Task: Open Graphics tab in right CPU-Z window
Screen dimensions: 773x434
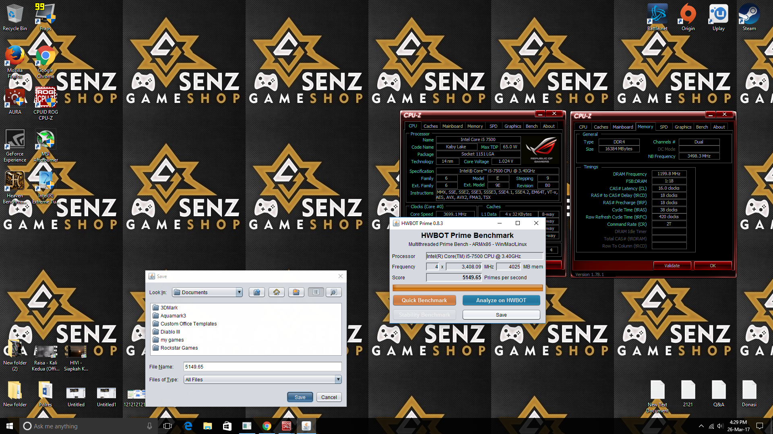Action: [x=683, y=127]
